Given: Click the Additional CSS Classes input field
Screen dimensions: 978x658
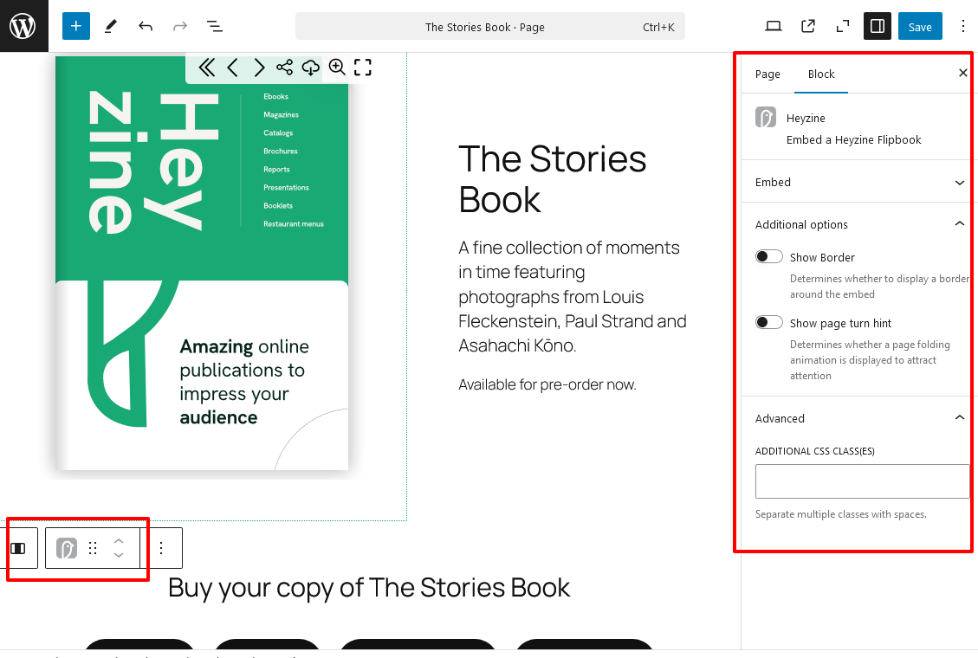Looking at the screenshot, I should coord(862,481).
